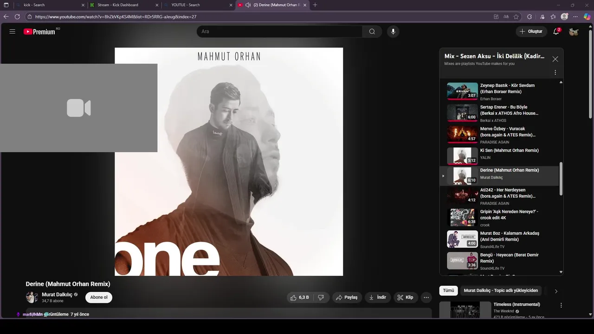594x334 pixels.
Task: Reload the page via refresh icon
Action: 17,17
